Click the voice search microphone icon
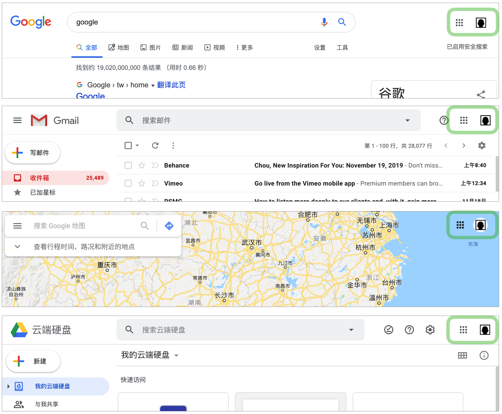Image resolution: width=502 pixels, height=414 pixels. click(324, 22)
